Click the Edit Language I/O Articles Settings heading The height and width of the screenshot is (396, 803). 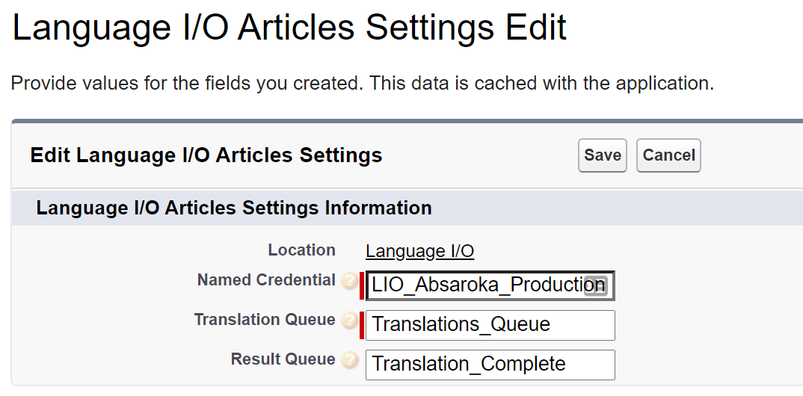[x=206, y=155]
